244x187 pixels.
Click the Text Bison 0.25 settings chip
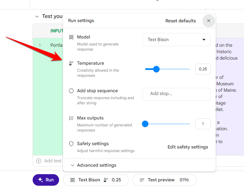tap(96, 180)
